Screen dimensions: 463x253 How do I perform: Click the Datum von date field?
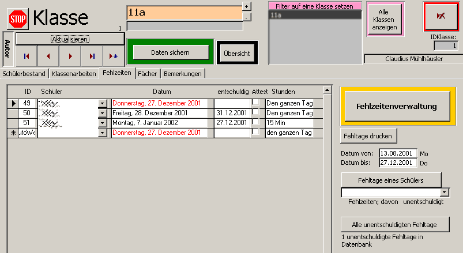(x=397, y=154)
